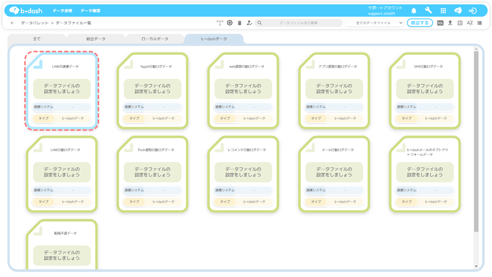The image size is (492, 277).
Task: Select the Yappli行動ログデータ card
Action: tap(153, 91)
